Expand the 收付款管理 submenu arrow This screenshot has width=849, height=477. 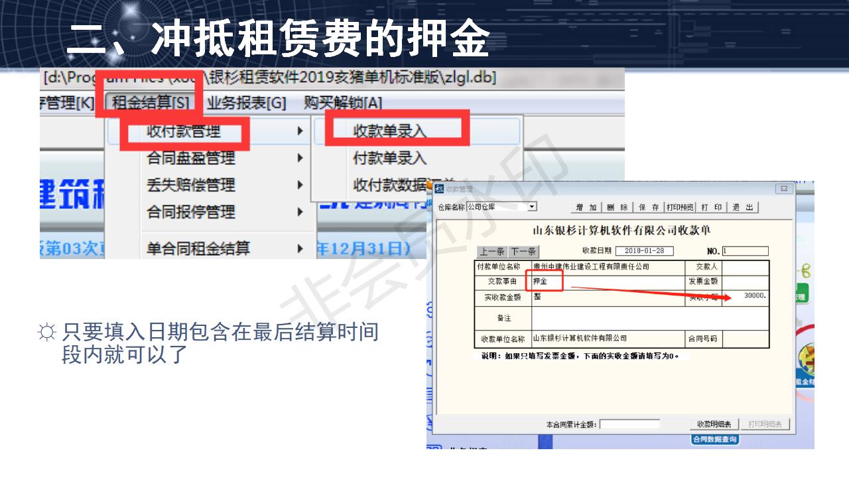point(300,132)
